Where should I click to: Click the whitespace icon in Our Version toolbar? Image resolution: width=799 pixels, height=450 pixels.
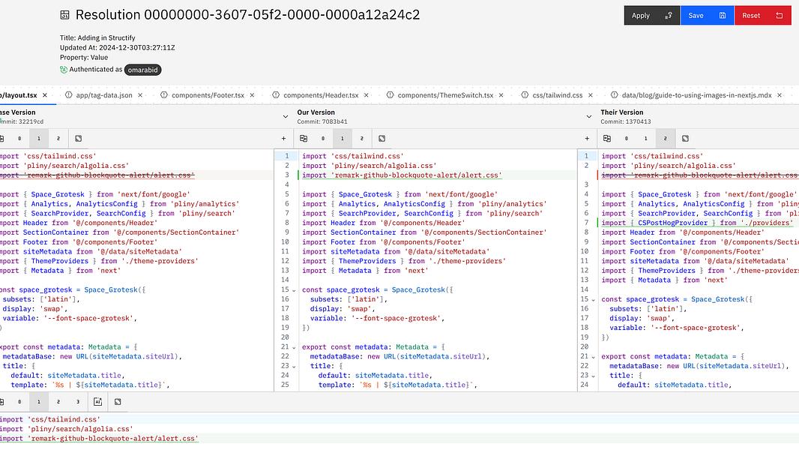coord(382,139)
